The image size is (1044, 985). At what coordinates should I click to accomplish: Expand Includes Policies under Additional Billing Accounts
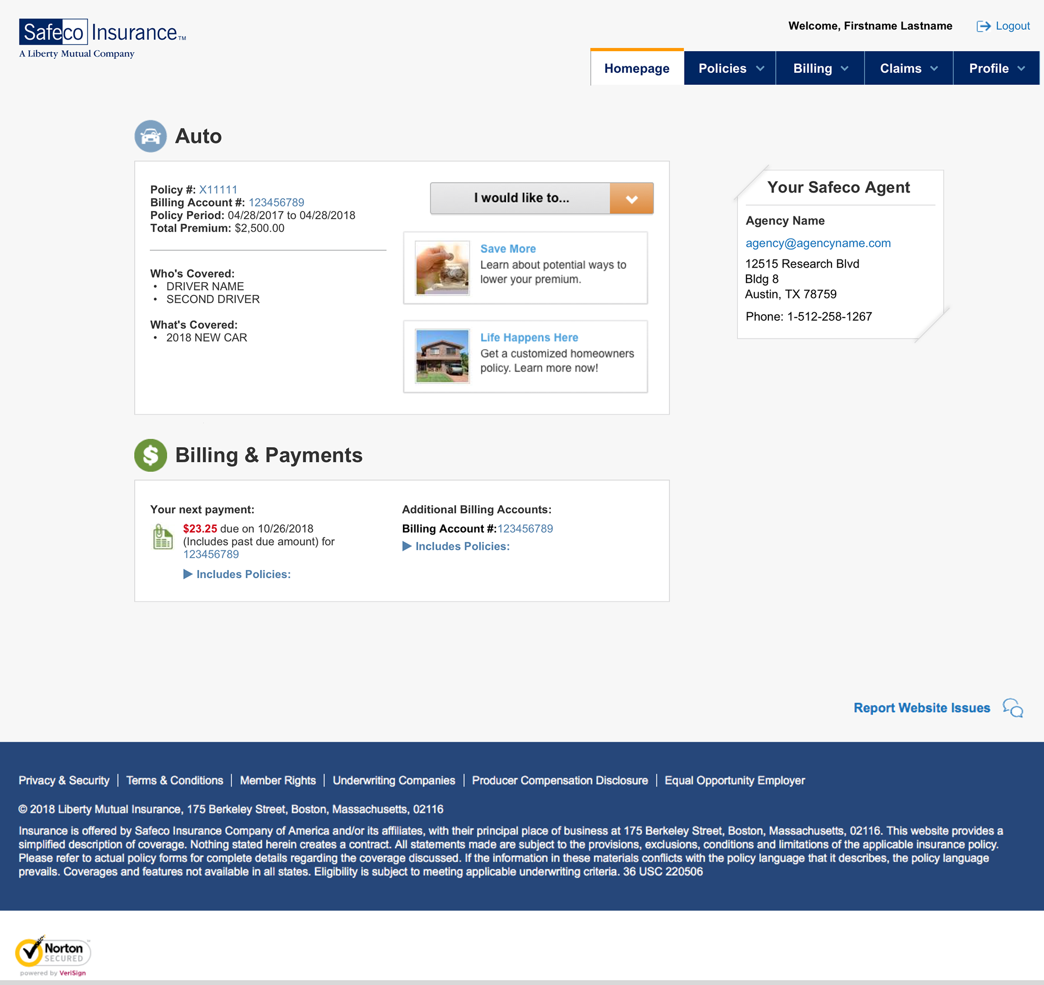(456, 546)
